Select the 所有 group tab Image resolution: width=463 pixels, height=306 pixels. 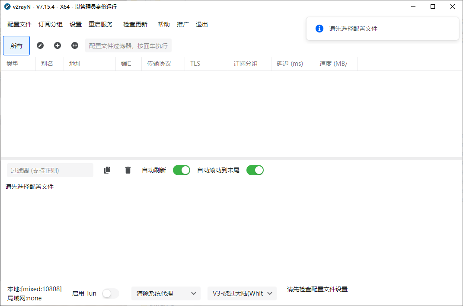click(x=16, y=45)
